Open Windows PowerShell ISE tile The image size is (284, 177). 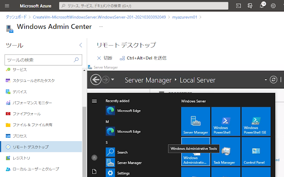(x=256, y=121)
